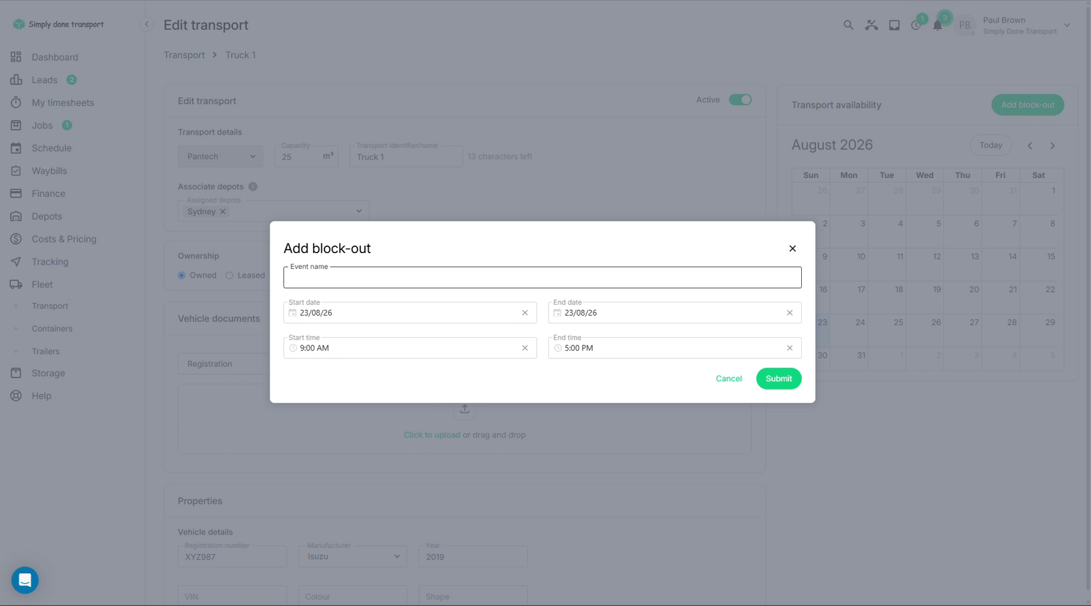Viewport: 1091px width, 606px height.
Task: Click the Transport identifier/name field
Action: pyautogui.click(x=406, y=157)
